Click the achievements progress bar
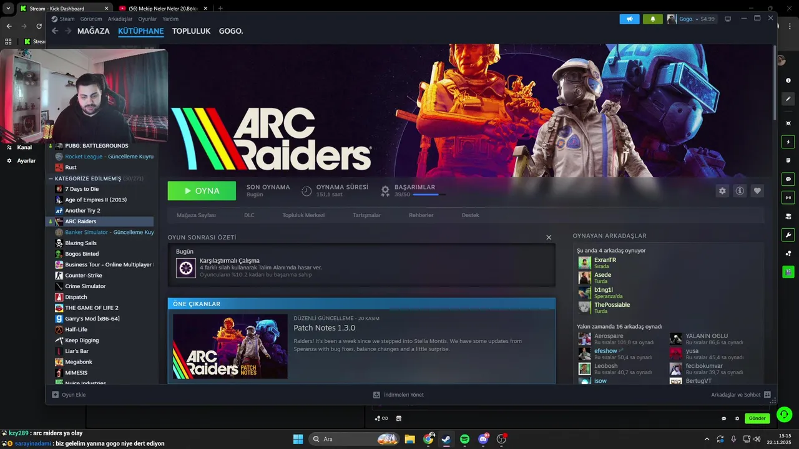The width and height of the screenshot is (799, 449). point(429,195)
